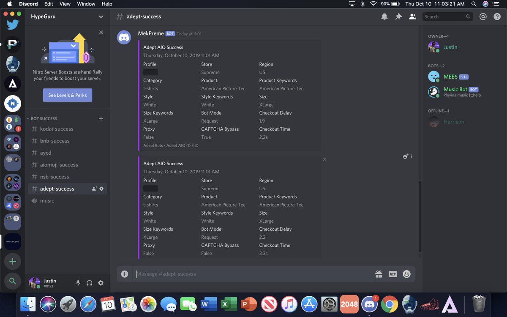This screenshot has width=507, height=317.
Task: Add reaction to the message
Action: 406,156
